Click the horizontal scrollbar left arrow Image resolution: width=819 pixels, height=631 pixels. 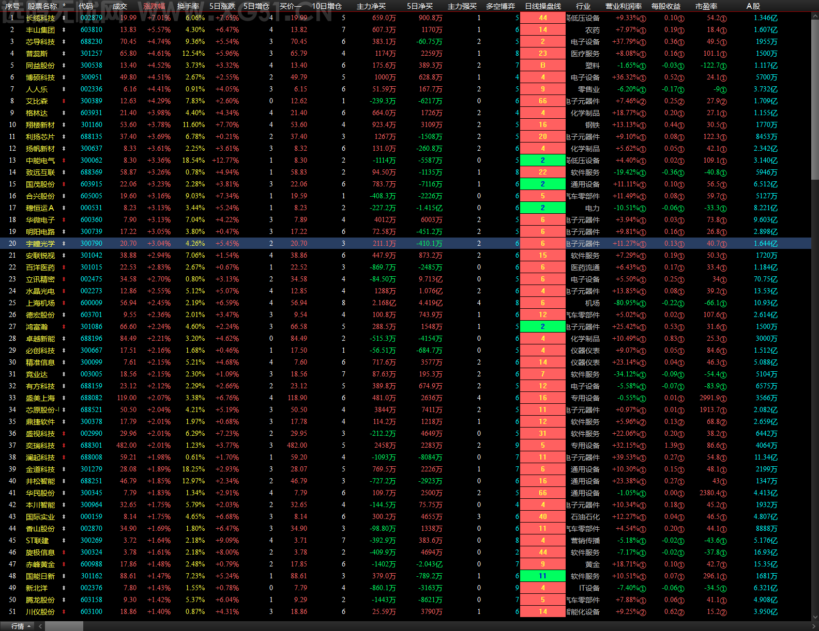pyautogui.click(x=40, y=626)
